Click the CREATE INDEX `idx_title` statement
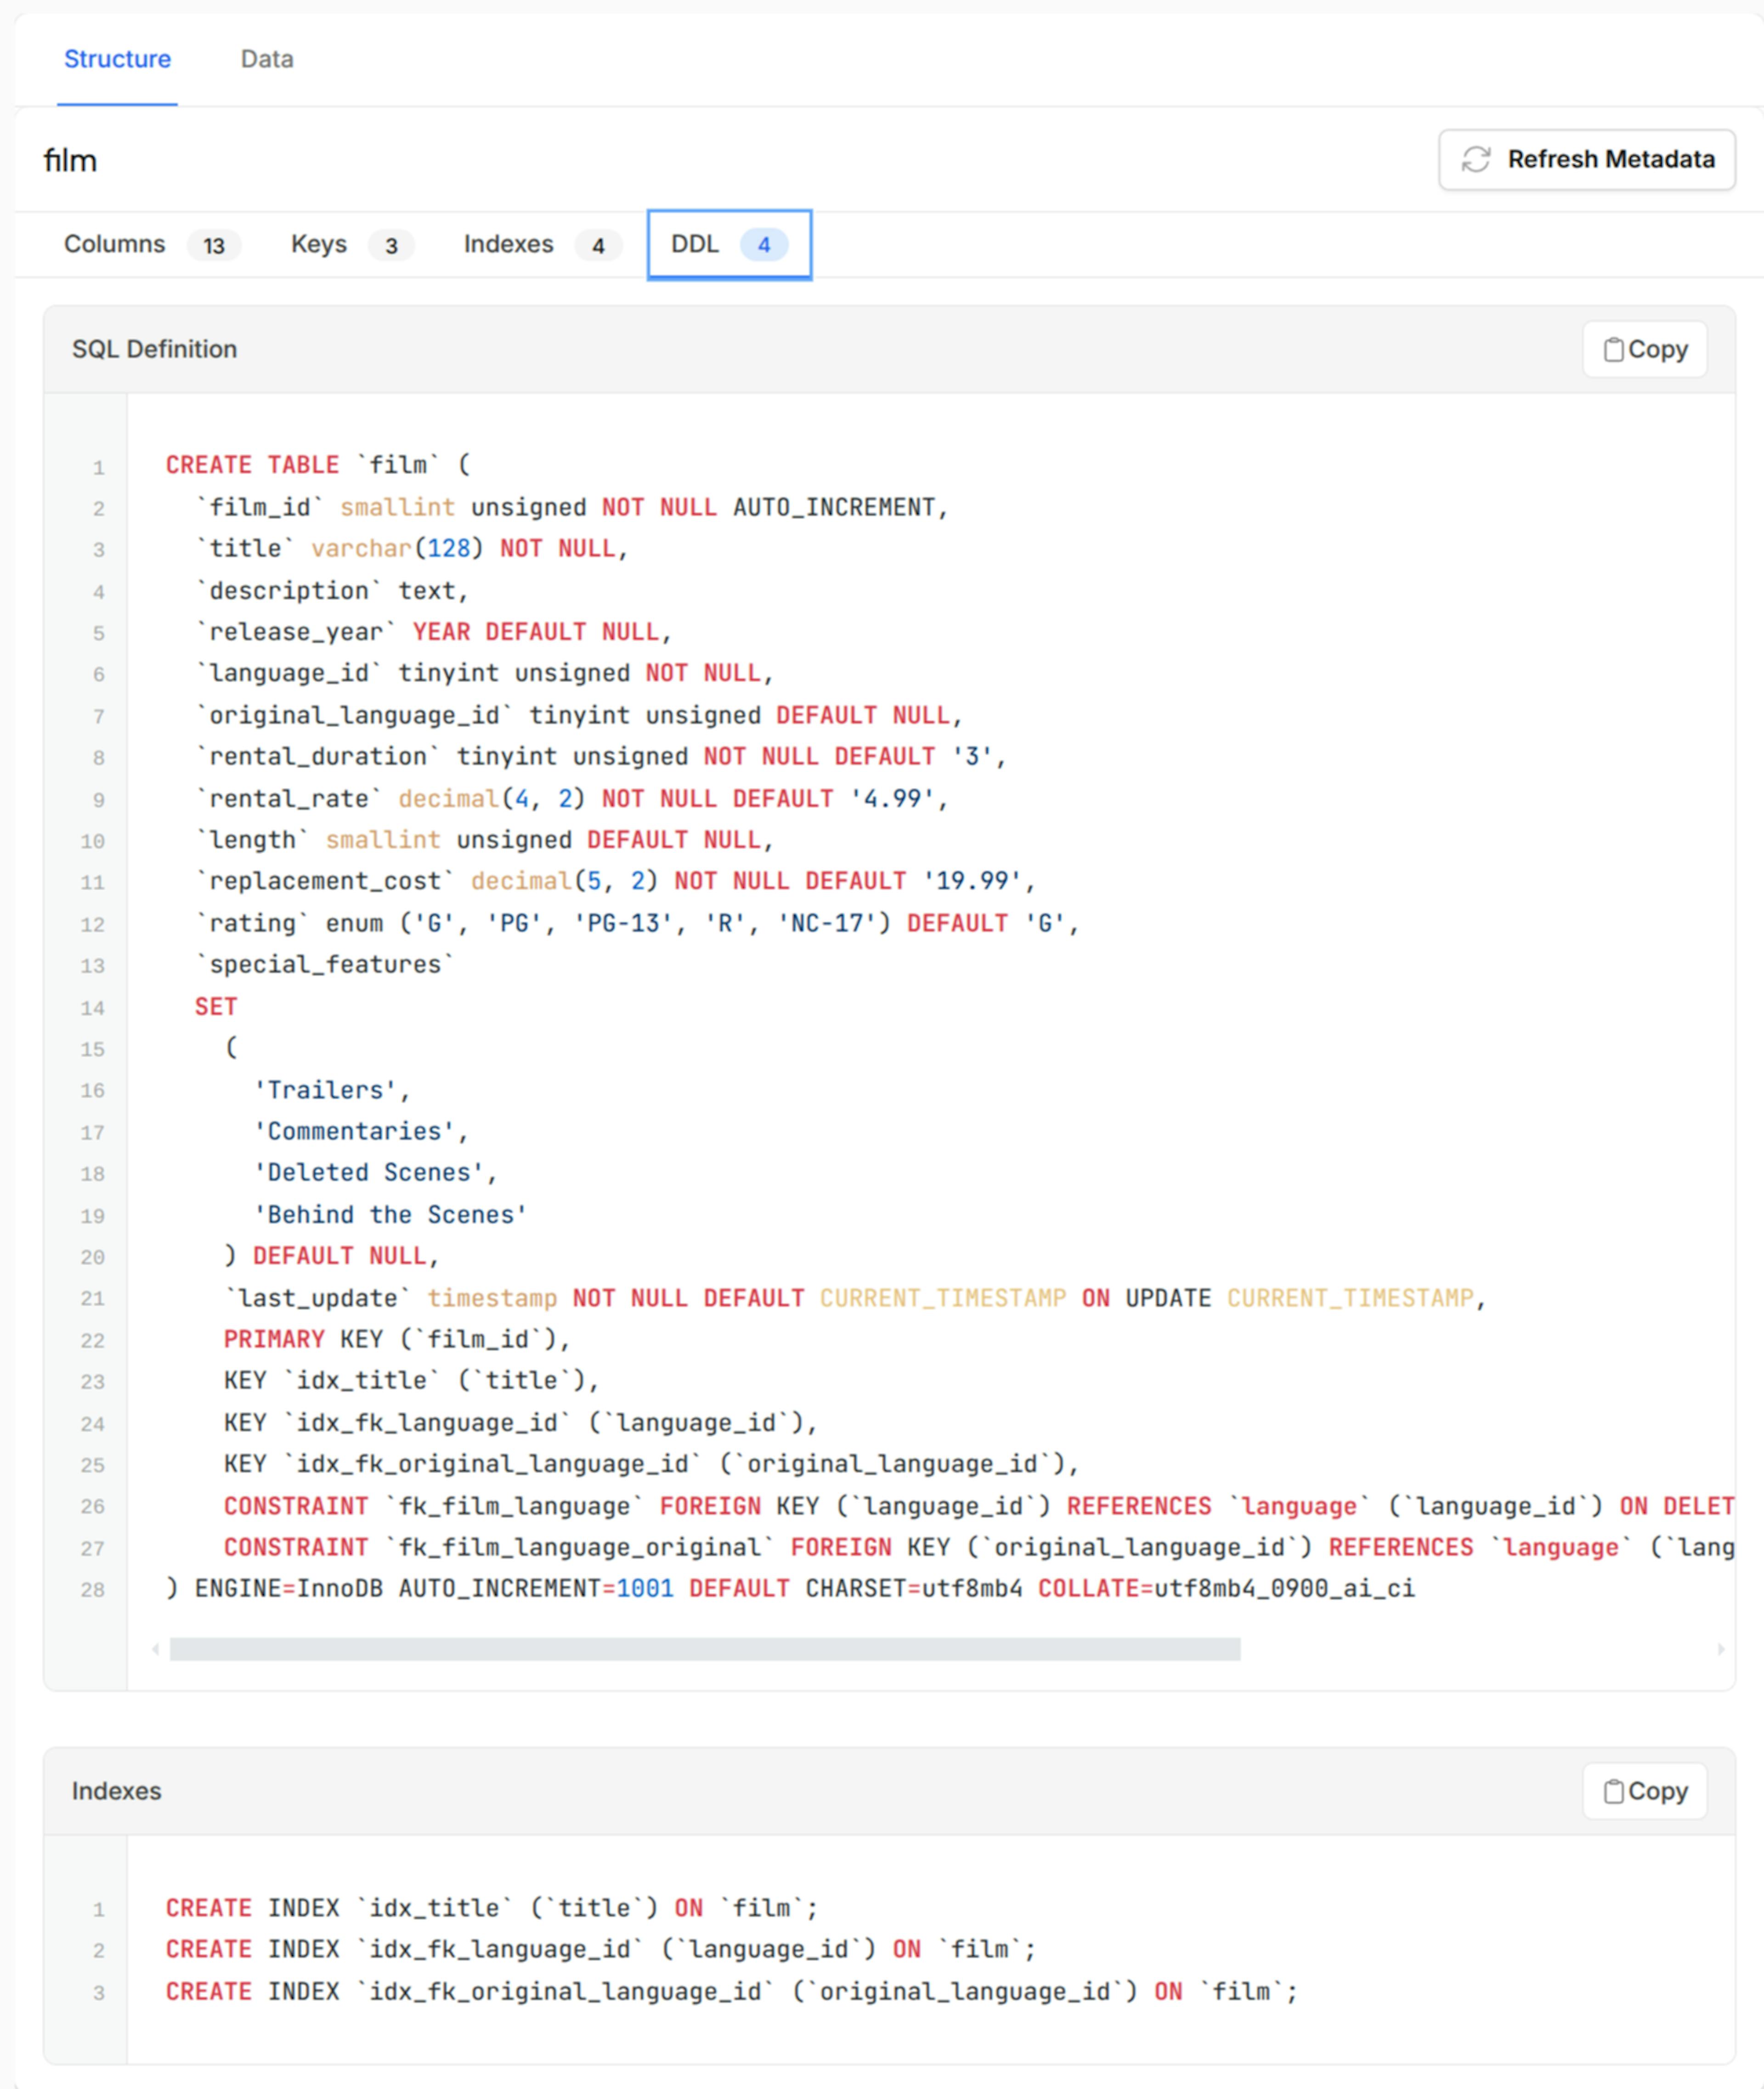This screenshot has width=1764, height=2089. click(x=491, y=1908)
